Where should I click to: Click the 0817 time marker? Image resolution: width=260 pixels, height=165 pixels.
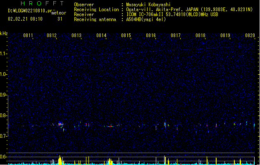tap(176, 35)
